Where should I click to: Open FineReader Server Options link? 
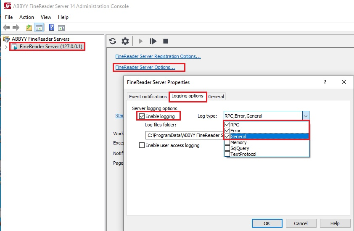145,67
